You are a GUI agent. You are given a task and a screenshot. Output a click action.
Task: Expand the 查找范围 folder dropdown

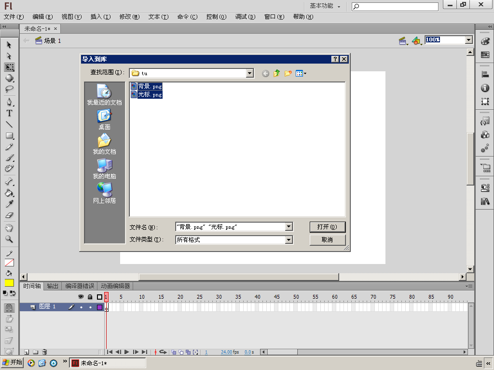(x=249, y=73)
